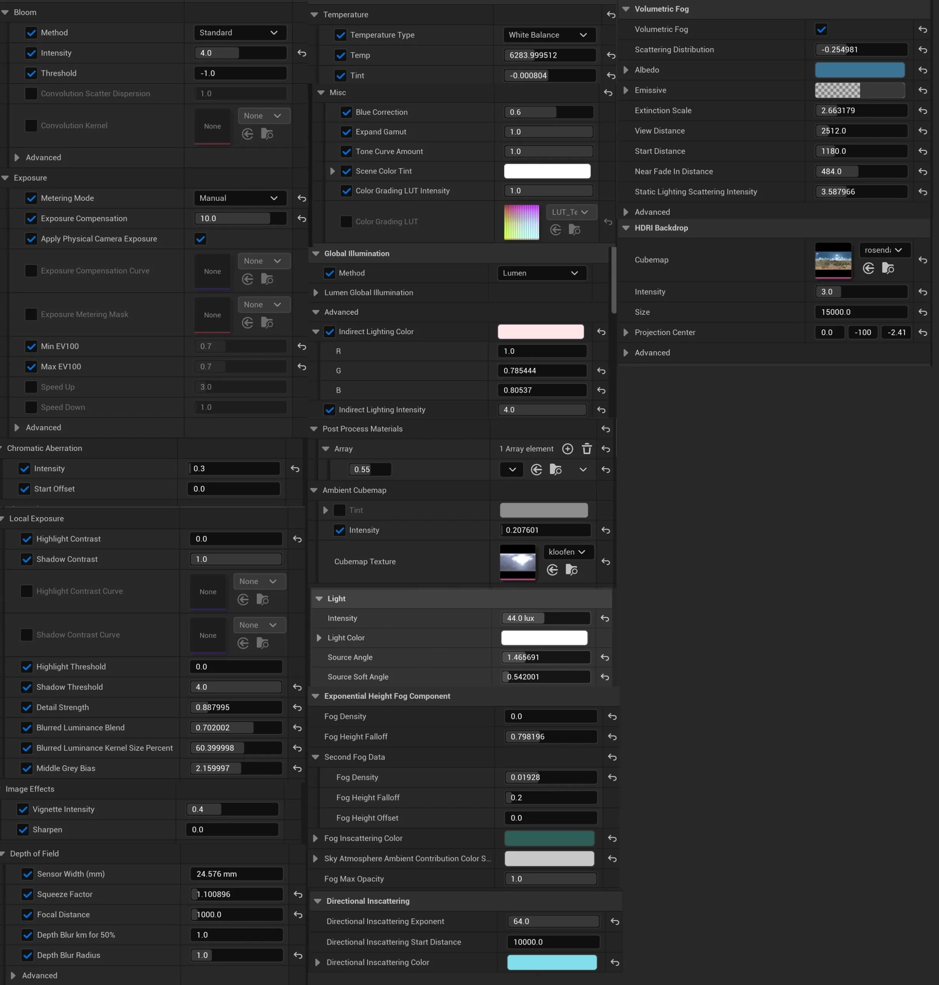Reset Scattering Distribution to default

923,50
